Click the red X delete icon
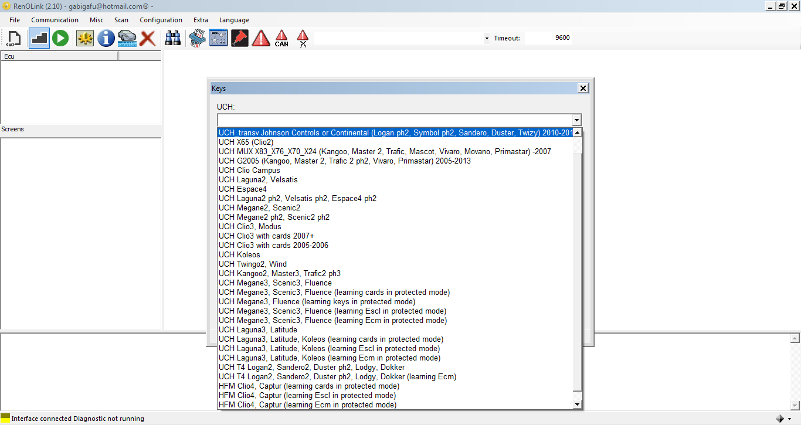The height and width of the screenshot is (425, 801). tap(147, 39)
